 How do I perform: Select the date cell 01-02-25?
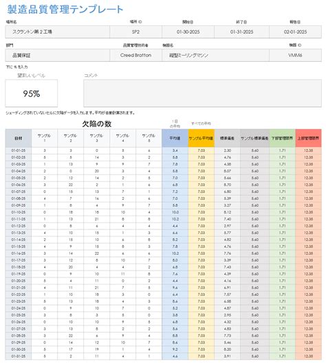tap(19, 157)
